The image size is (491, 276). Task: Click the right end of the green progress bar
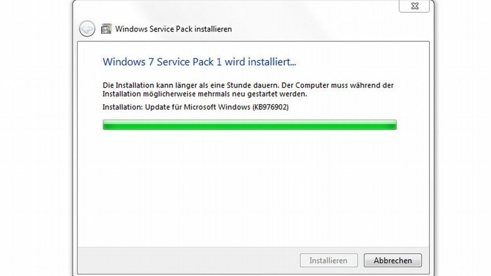click(393, 125)
